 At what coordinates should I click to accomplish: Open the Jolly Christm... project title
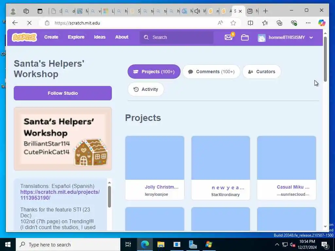click(x=162, y=187)
